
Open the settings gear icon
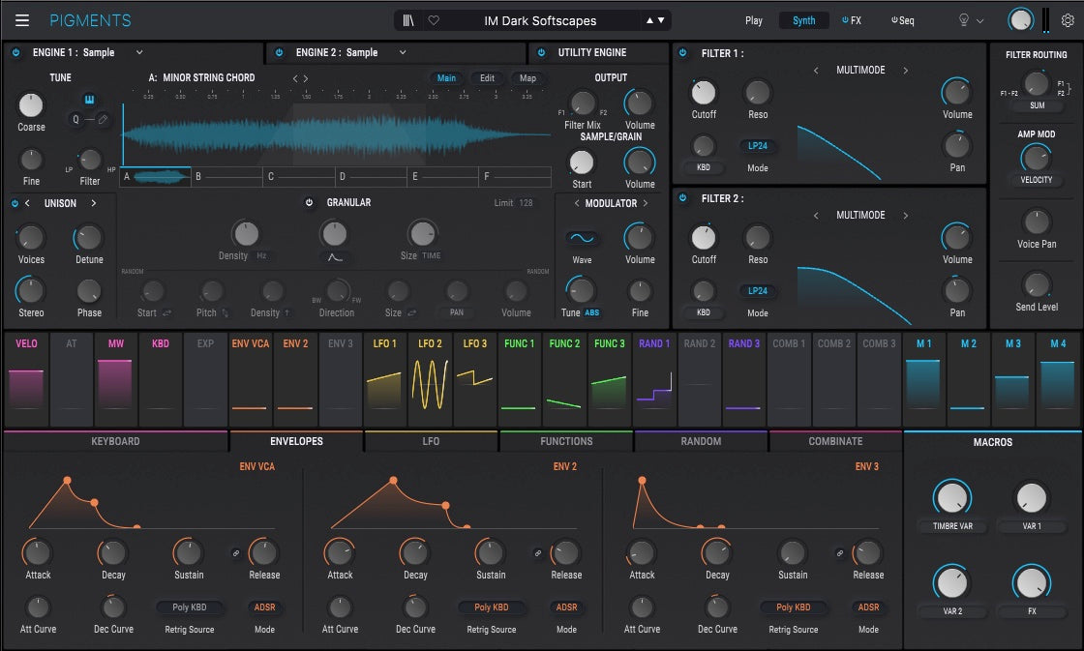tap(1068, 20)
